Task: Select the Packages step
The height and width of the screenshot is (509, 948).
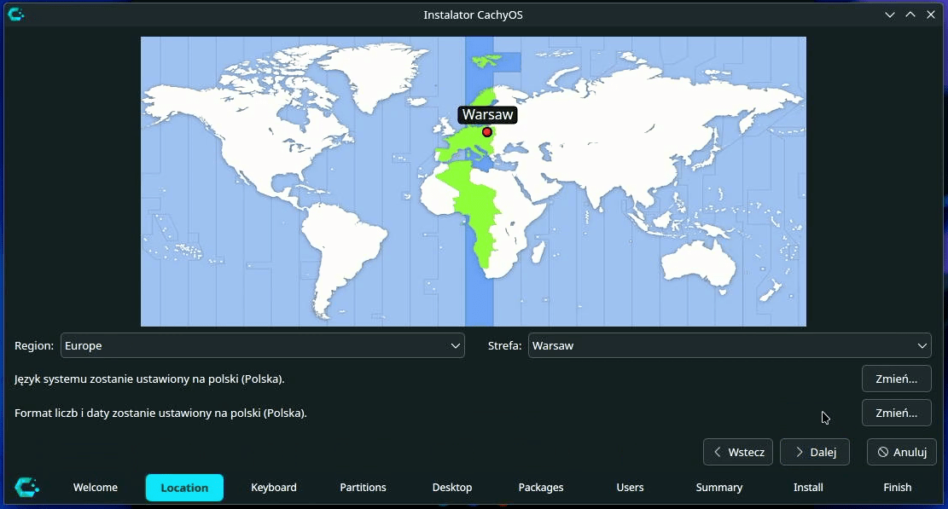Action: (x=541, y=488)
